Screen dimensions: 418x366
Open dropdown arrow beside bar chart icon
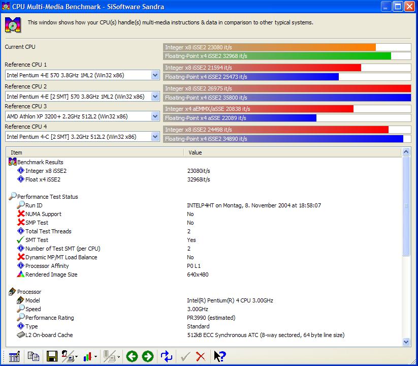[95, 357]
